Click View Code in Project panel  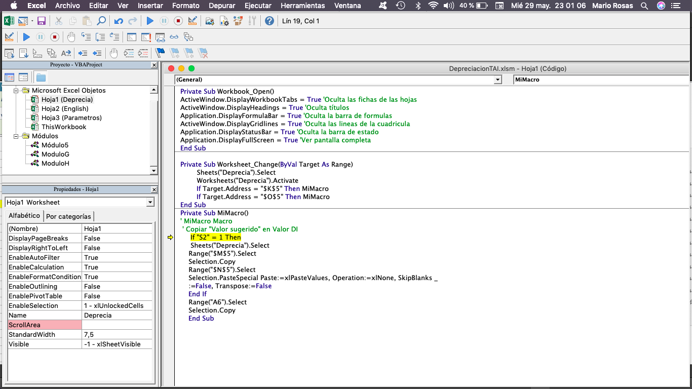[10, 77]
